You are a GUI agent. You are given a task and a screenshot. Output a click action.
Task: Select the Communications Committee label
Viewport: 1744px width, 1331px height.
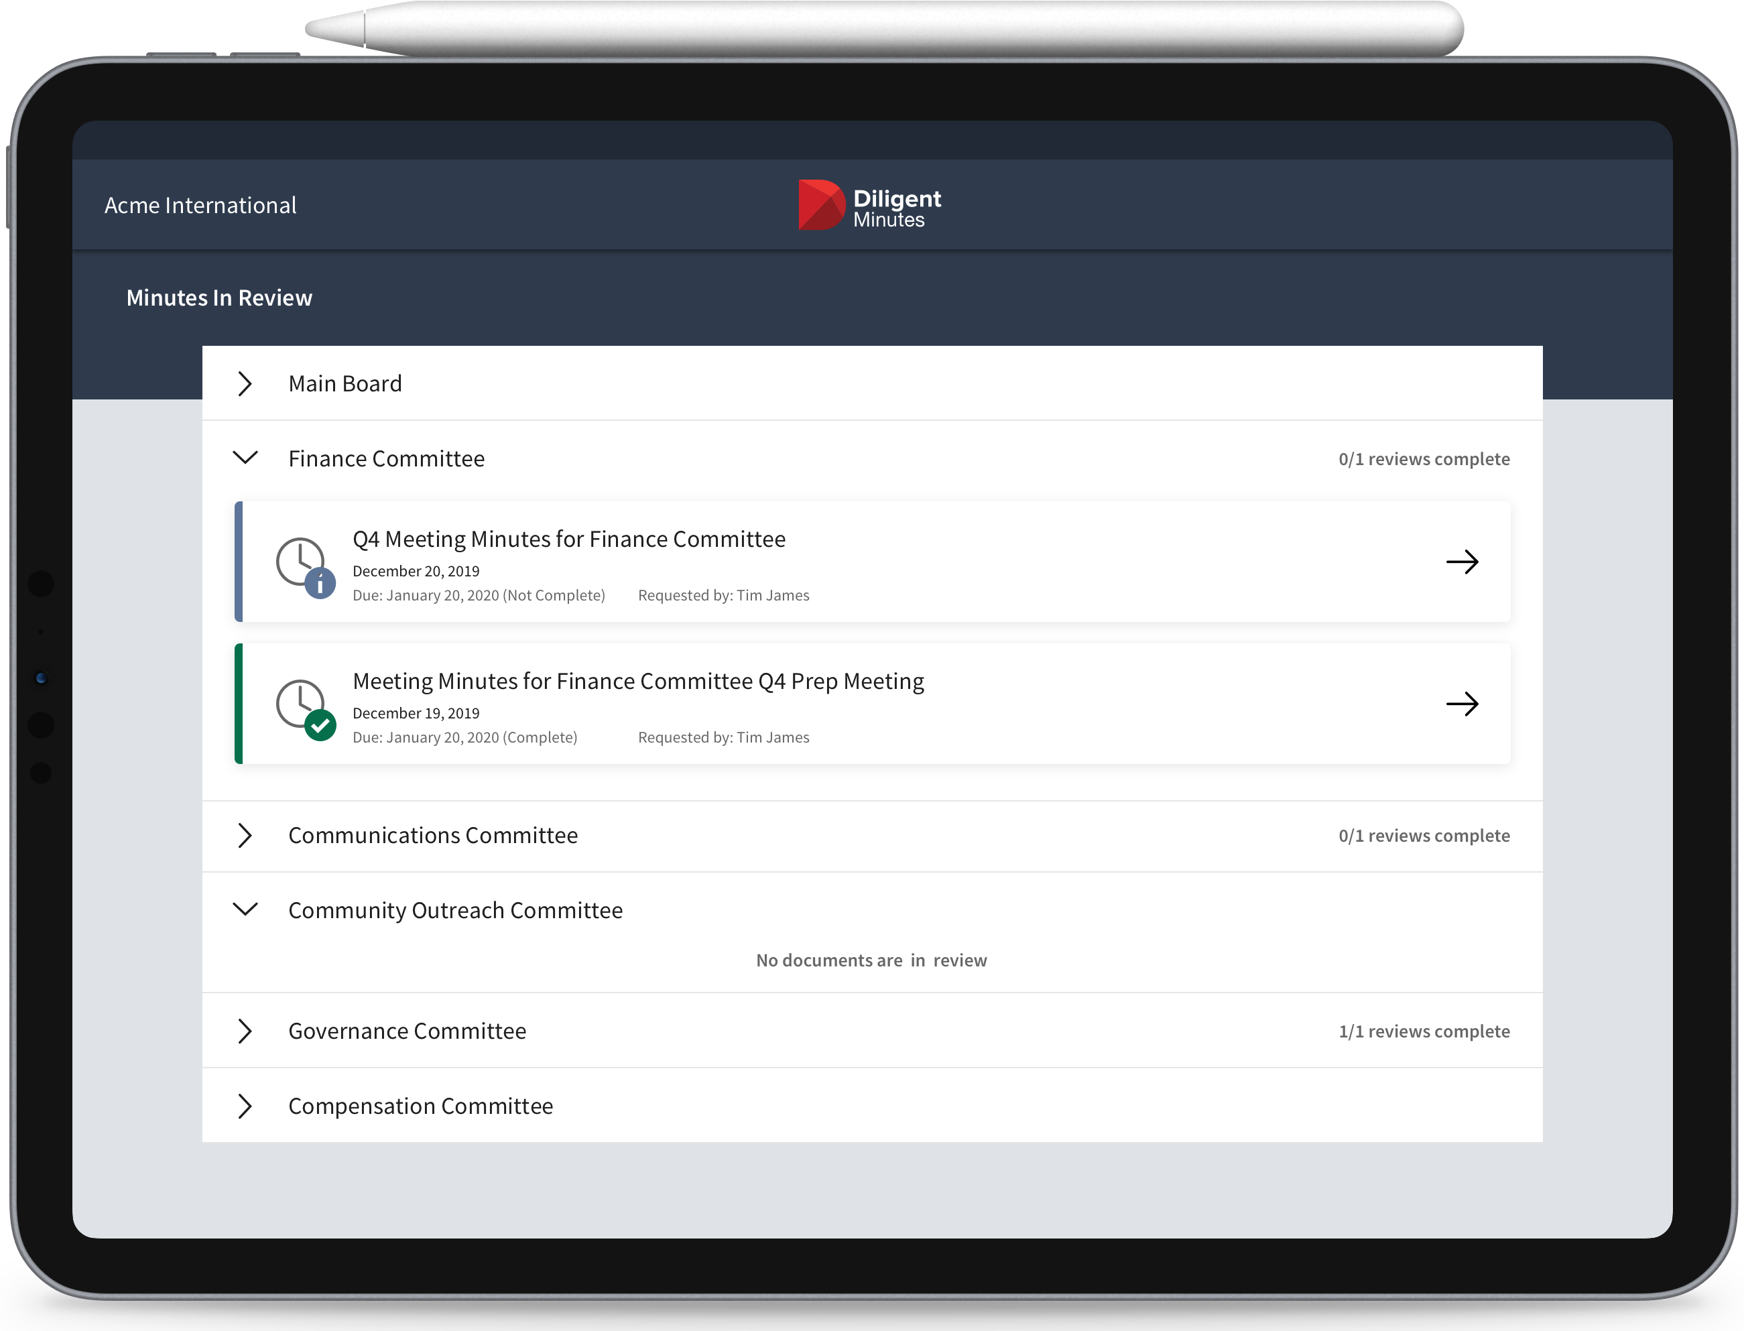coord(432,835)
